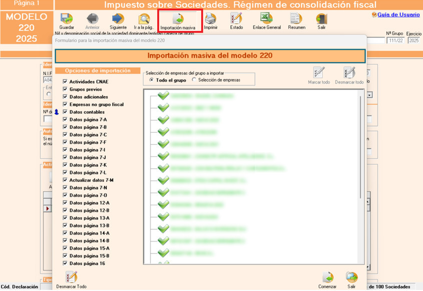Toggle Datos página 14-B checkbox
423x291 pixels.
(x=65, y=240)
